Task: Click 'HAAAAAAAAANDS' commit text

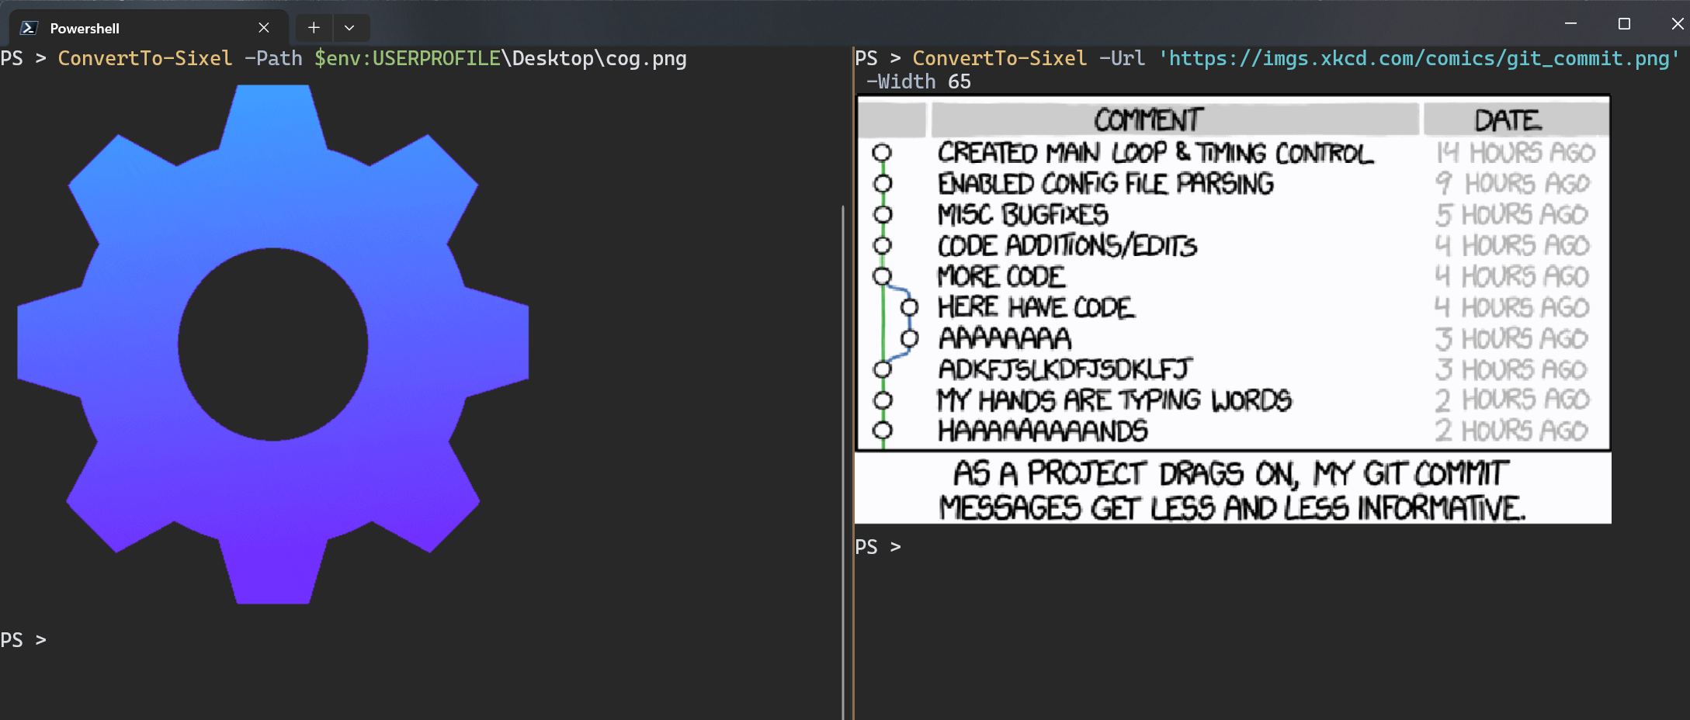Action: [1043, 431]
